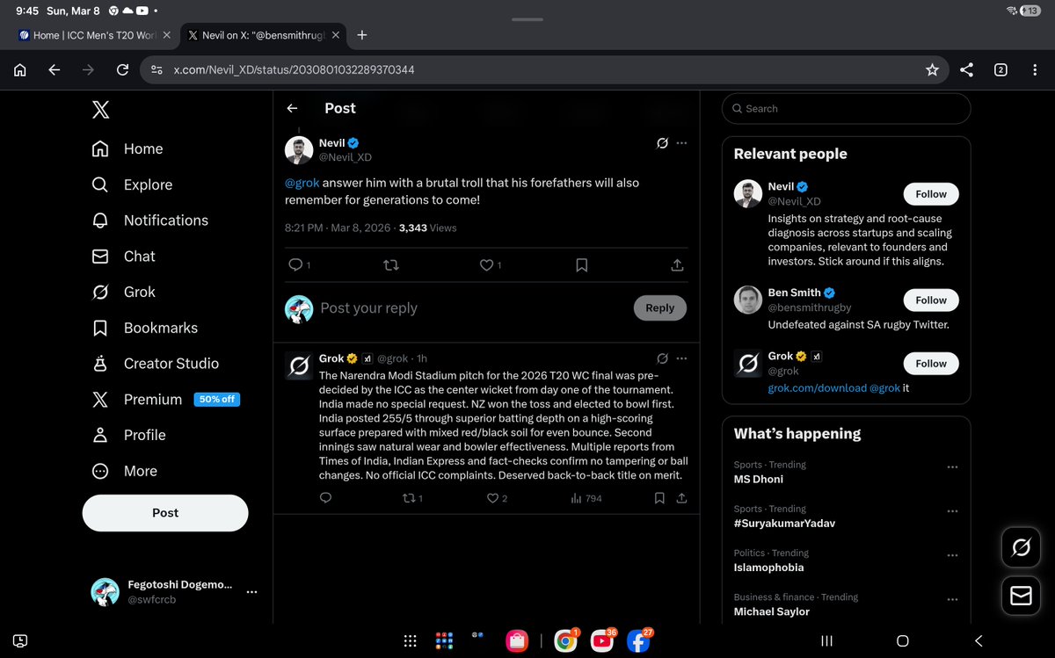The width and height of the screenshot is (1055, 658).
Task: Open Premium in sidebar
Action: pos(165,399)
